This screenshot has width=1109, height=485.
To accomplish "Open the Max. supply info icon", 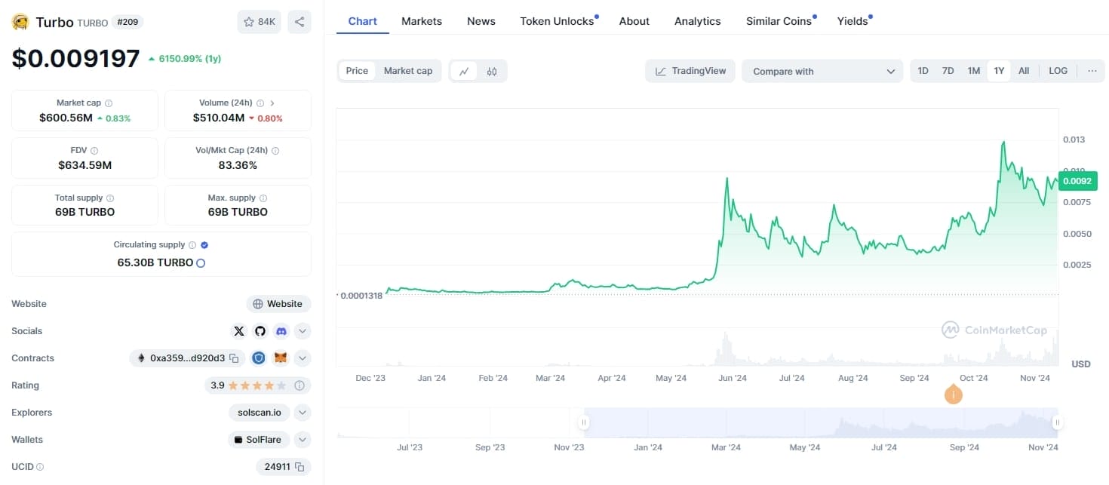I will click(x=263, y=198).
